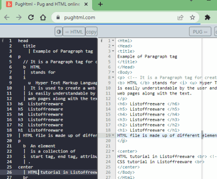Click Pug line 'h3 Listoffreeware'

(41, 119)
